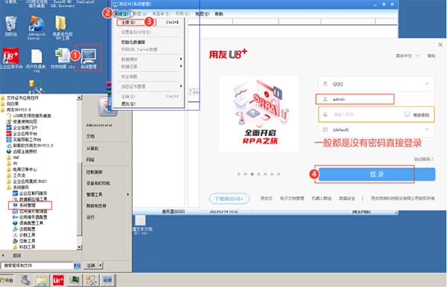
Task: Open the 视图 menu in menu bar
Action: coord(202,13)
